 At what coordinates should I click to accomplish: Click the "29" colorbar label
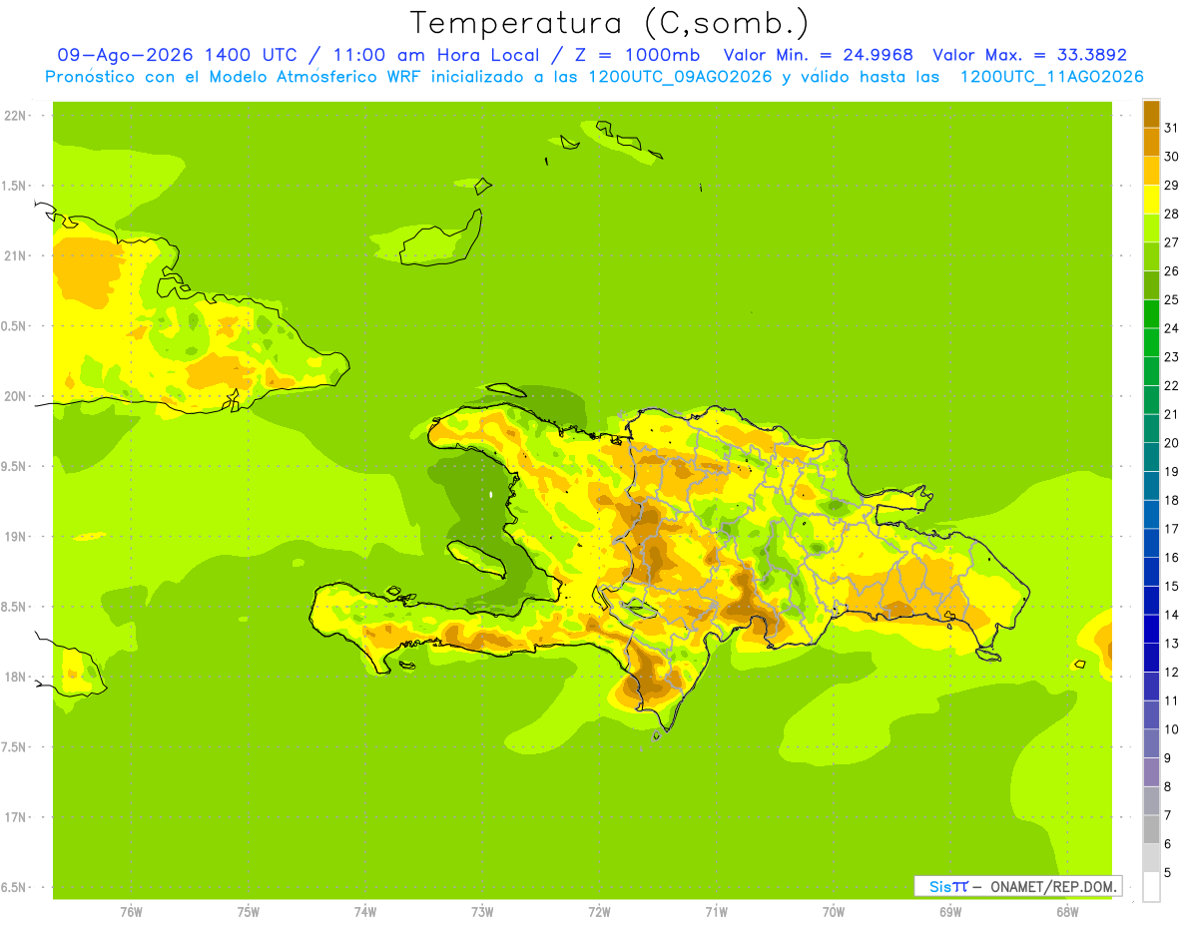(x=1171, y=186)
